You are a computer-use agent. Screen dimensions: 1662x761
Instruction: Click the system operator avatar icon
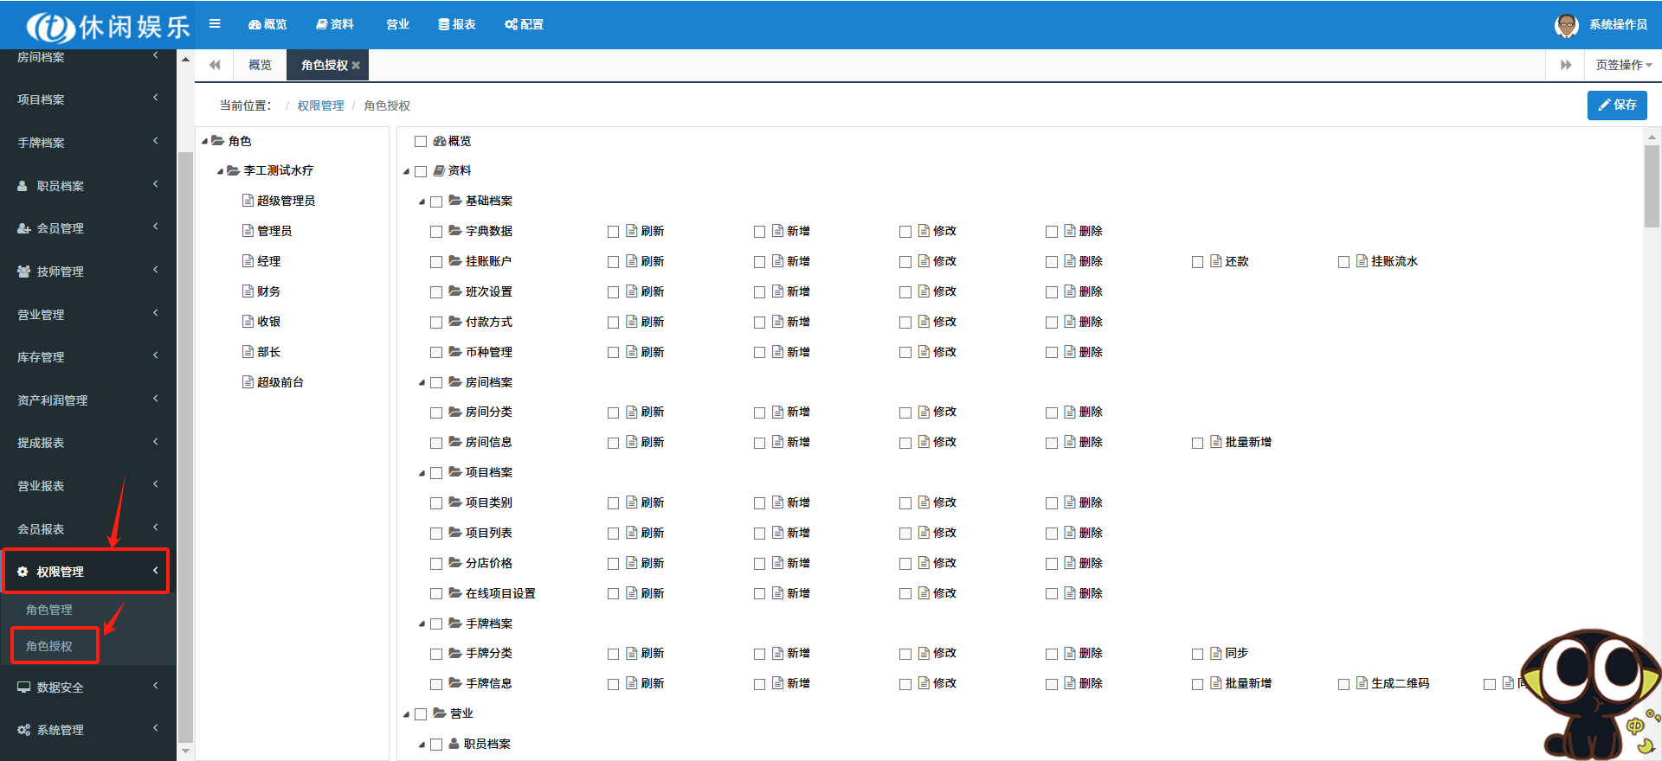(1566, 25)
